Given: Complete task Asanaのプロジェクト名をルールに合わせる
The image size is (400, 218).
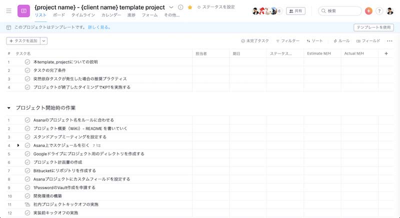Looking at the screenshot, I should pyautogui.click(x=27, y=120).
